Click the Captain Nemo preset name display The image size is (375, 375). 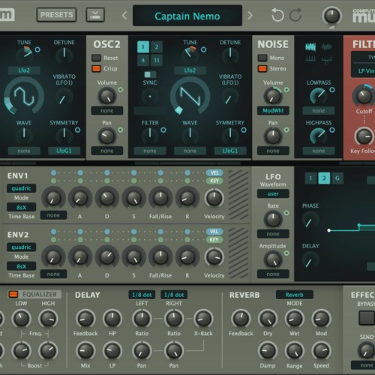pos(187,16)
